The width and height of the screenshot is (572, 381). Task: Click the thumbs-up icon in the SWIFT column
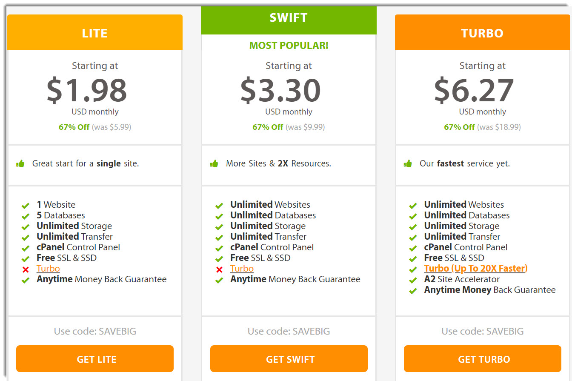click(214, 163)
